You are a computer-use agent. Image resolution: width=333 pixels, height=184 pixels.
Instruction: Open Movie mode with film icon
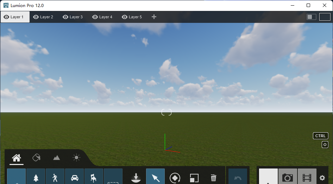tap(307, 177)
